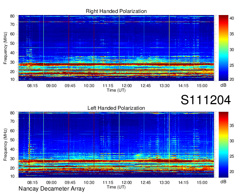Click the 20 value on Left Handed color scale

(232, 172)
